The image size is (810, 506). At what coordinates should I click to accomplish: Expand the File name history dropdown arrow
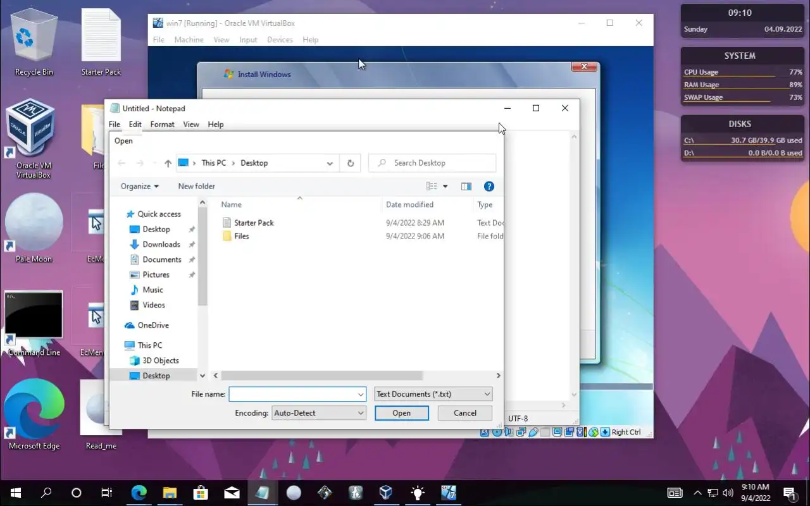point(361,394)
